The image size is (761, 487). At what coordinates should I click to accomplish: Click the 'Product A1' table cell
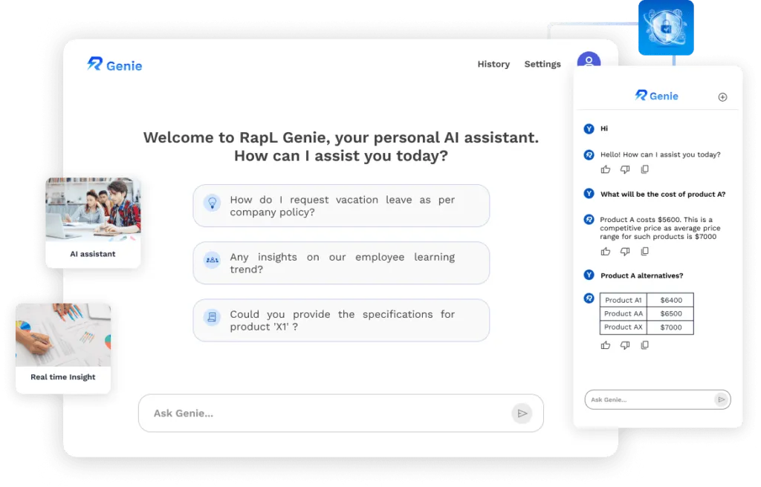tap(624, 300)
